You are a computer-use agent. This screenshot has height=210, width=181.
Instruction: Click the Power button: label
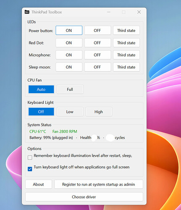[41, 31]
